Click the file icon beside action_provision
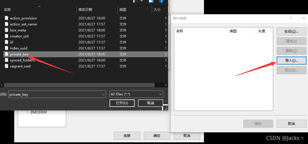Screen dimensions: 308x144 tap(7, 18)
